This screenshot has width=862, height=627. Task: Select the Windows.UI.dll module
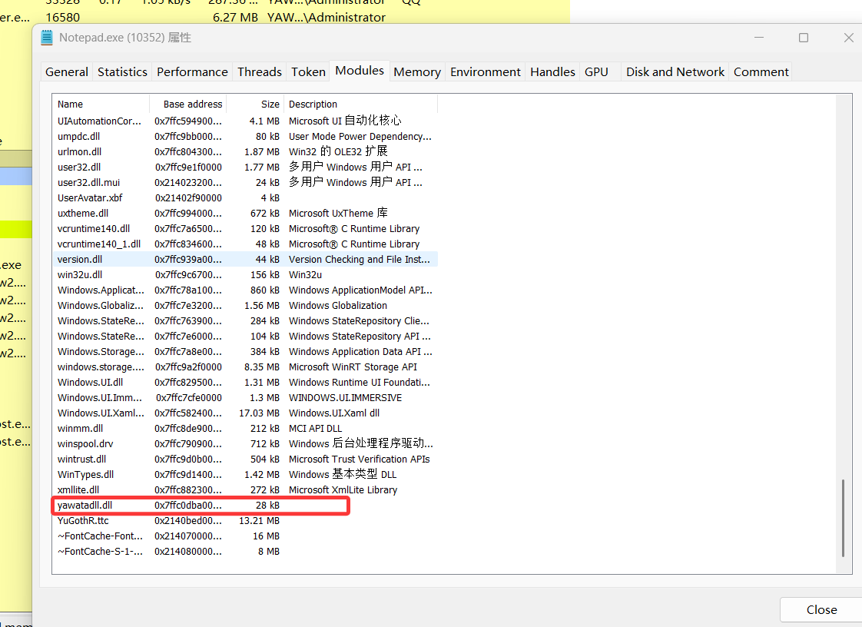tap(245, 383)
